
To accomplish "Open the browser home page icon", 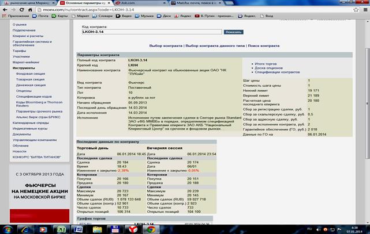I will [30, 10].
